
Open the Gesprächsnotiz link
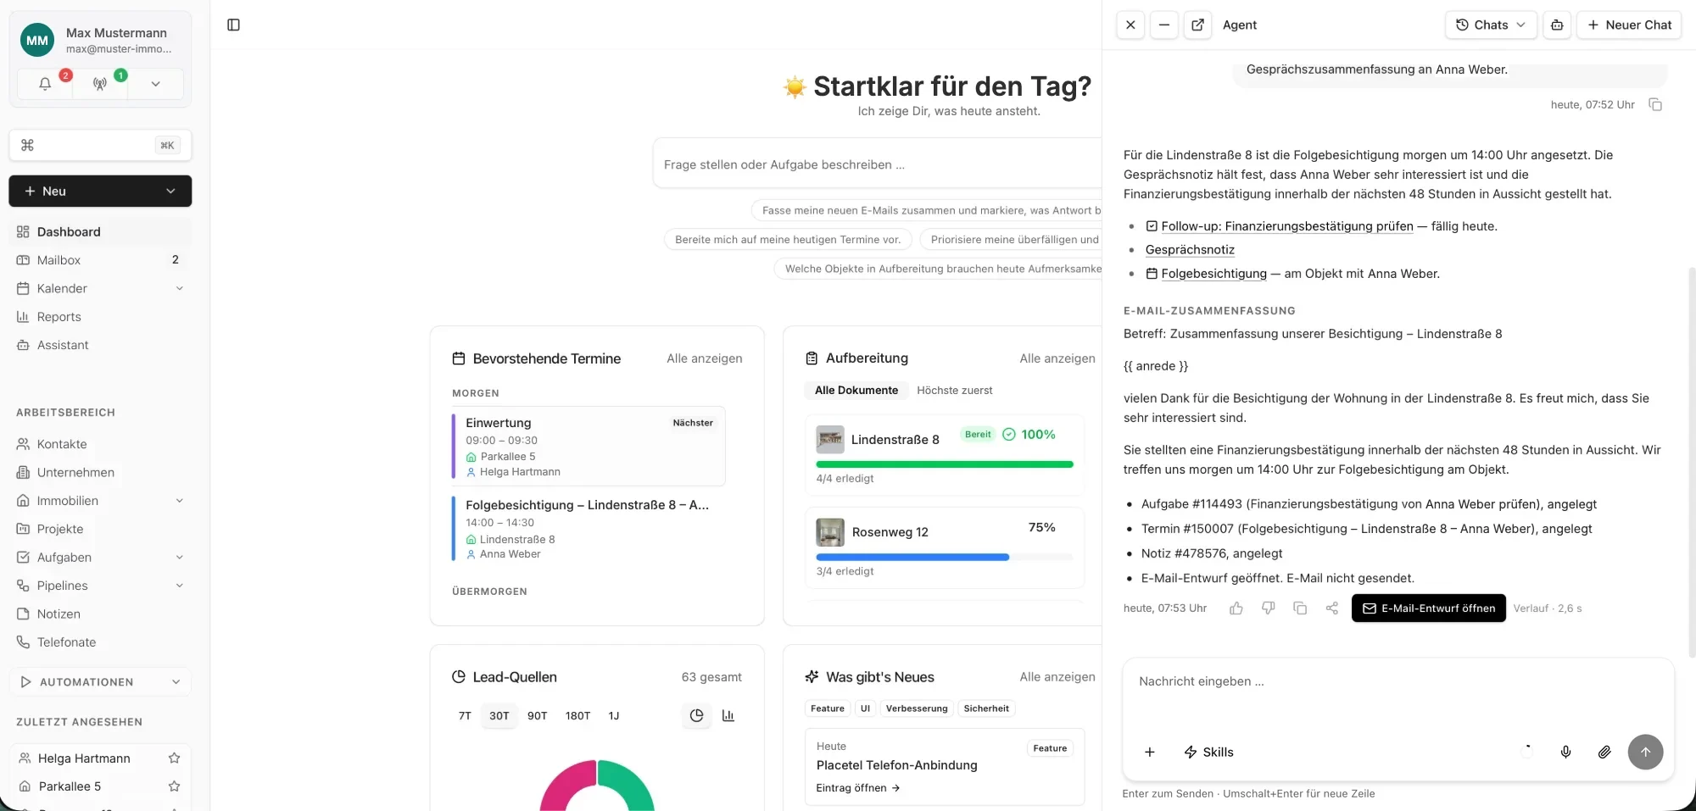(x=1190, y=249)
